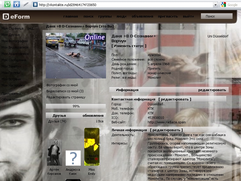
Task: Click the browser home icon
Action: (17, 5)
